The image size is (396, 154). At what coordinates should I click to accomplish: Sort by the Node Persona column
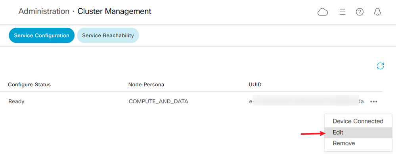click(146, 85)
